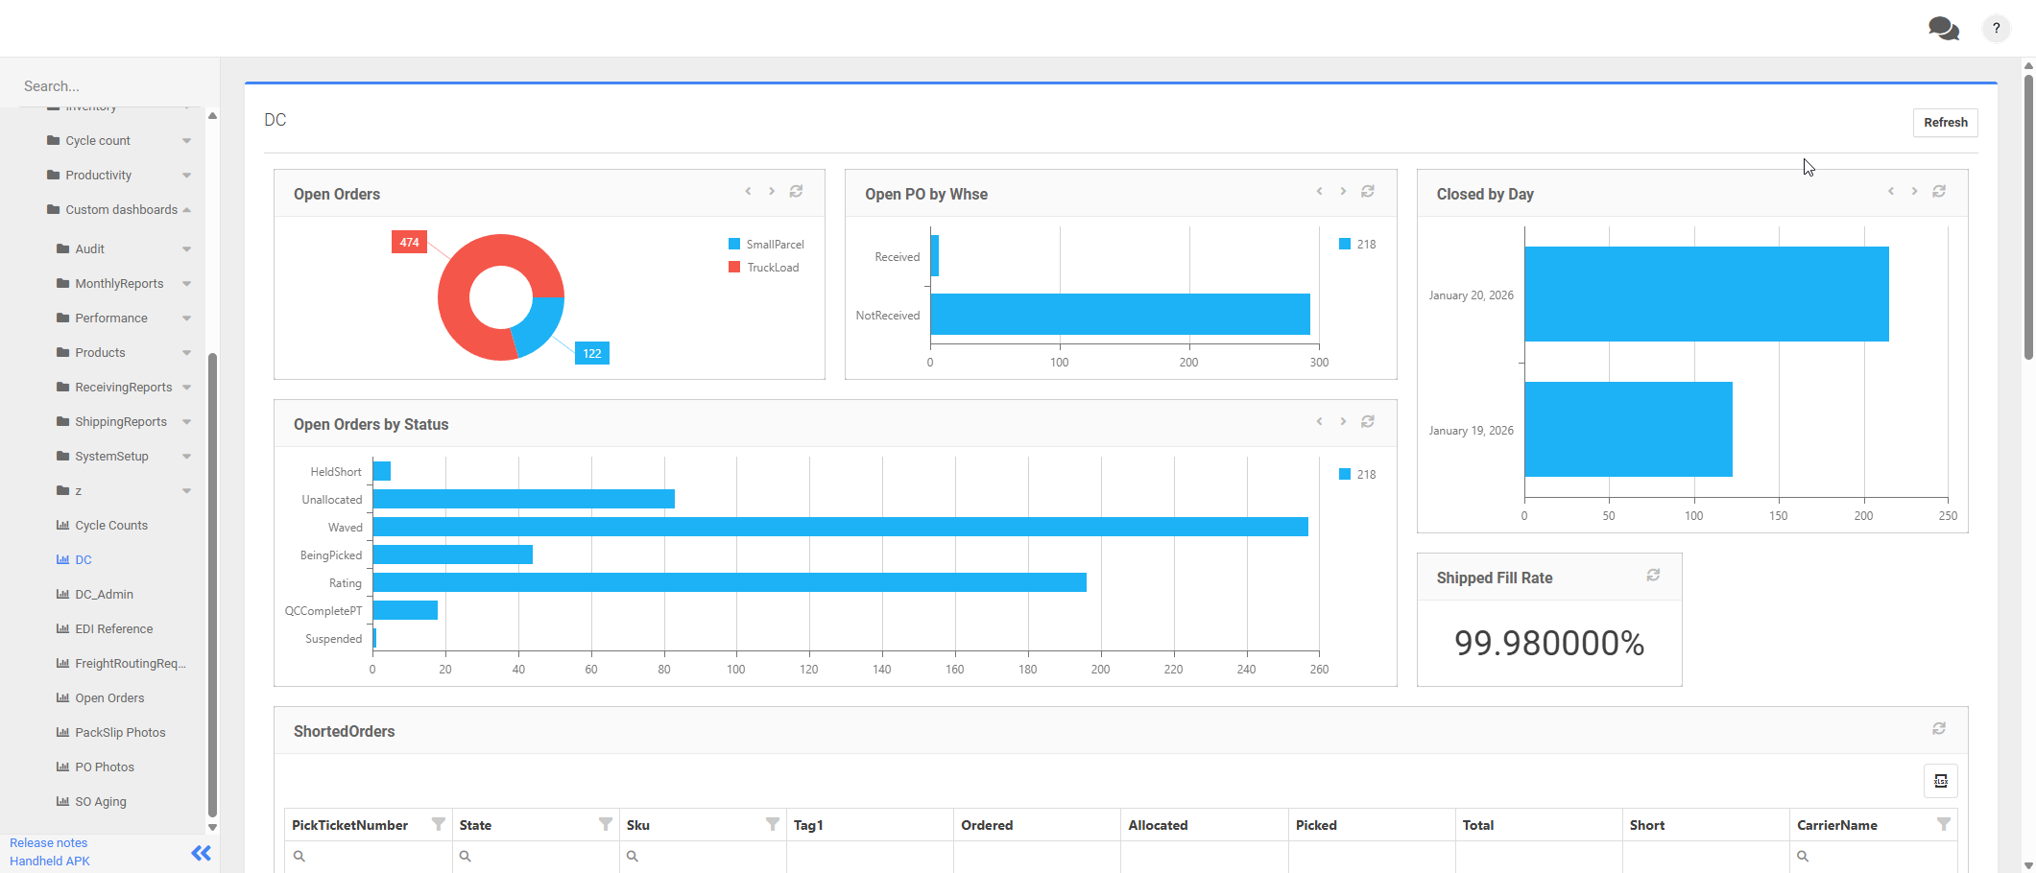Refresh the Closed by Day chart
This screenshot has width=2036, height=873.
tap(1939, 191)
